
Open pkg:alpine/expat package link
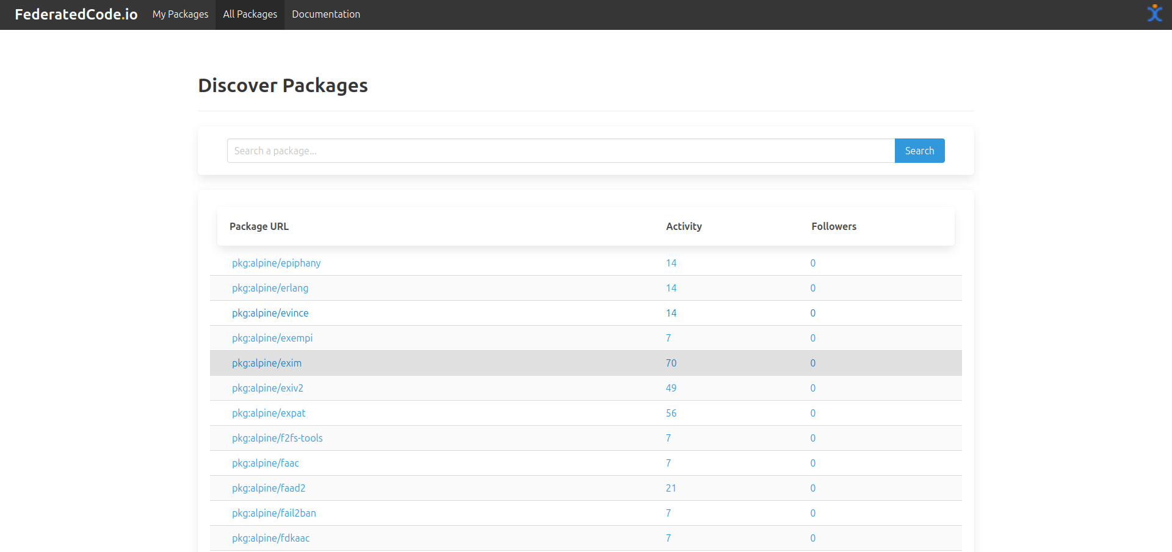(x=269, y=413)
